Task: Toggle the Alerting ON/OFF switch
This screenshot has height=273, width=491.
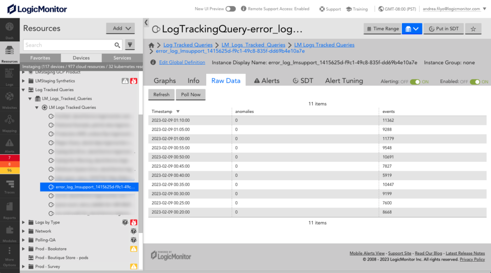Action: point(415,81)
